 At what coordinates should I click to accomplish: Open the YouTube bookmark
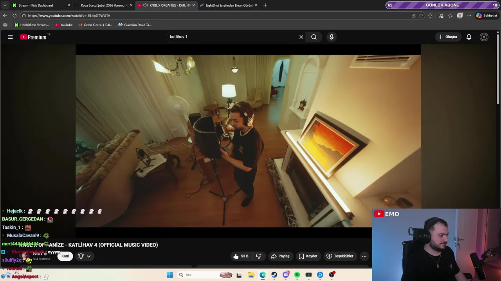click(x=64, y=25)
